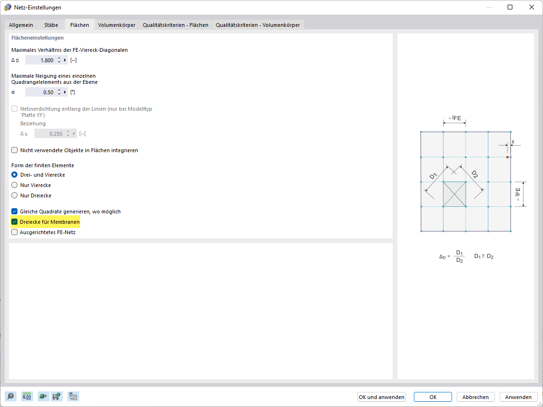Select Nur Vierecke radio option
The image size is (543, 407).
[x=15, y=185]
